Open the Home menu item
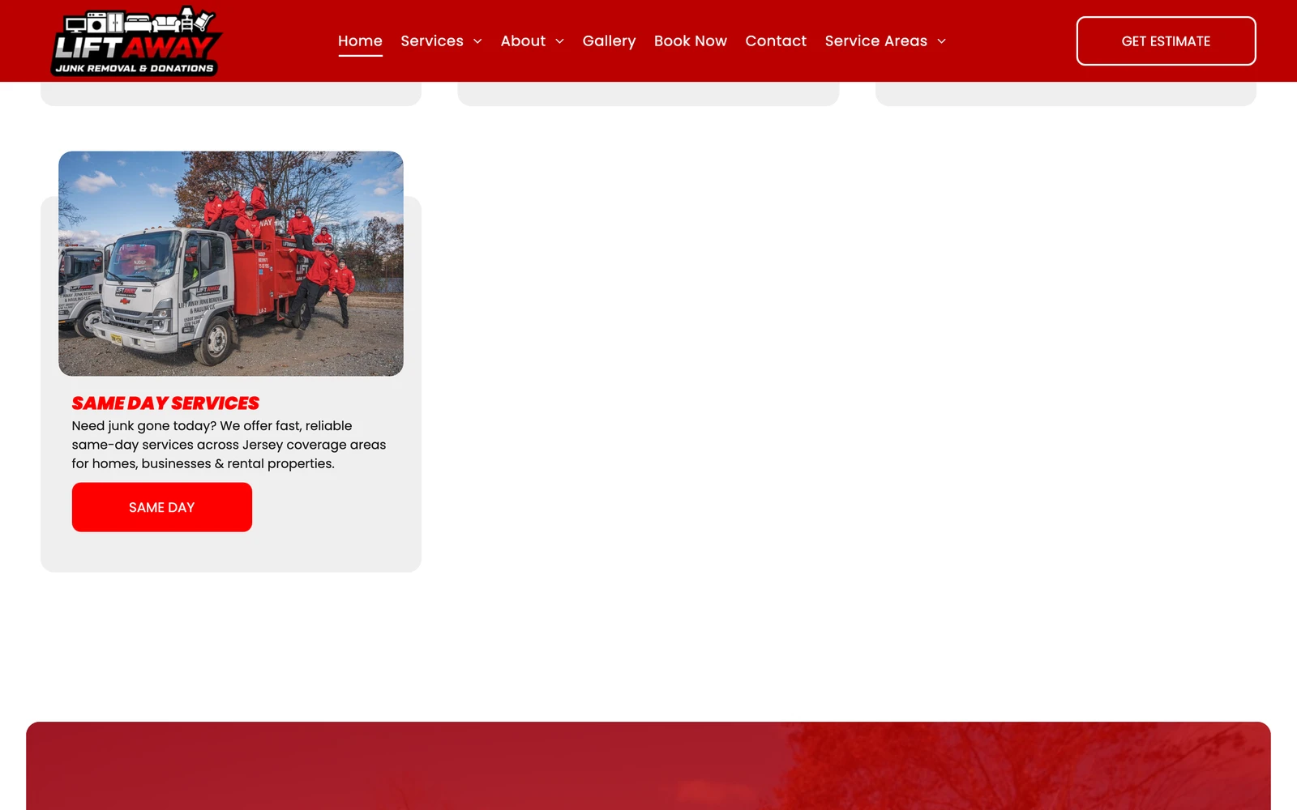 click(360, 40)
